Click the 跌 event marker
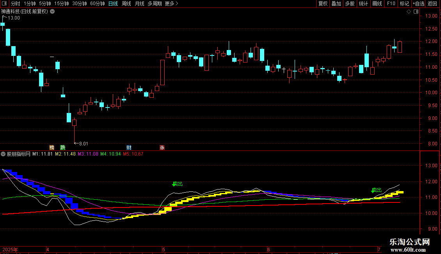 pos(63,148)
